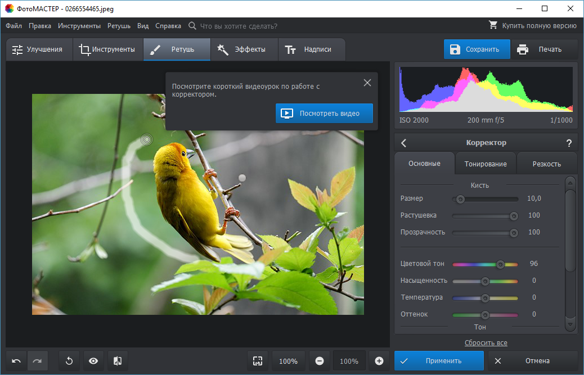
Task: Close the video tutorial popup
Action: pos(367,83)
